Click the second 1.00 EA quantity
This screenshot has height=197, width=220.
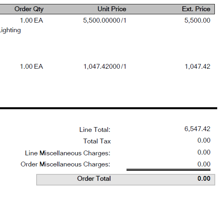click(x=31, y=67)
